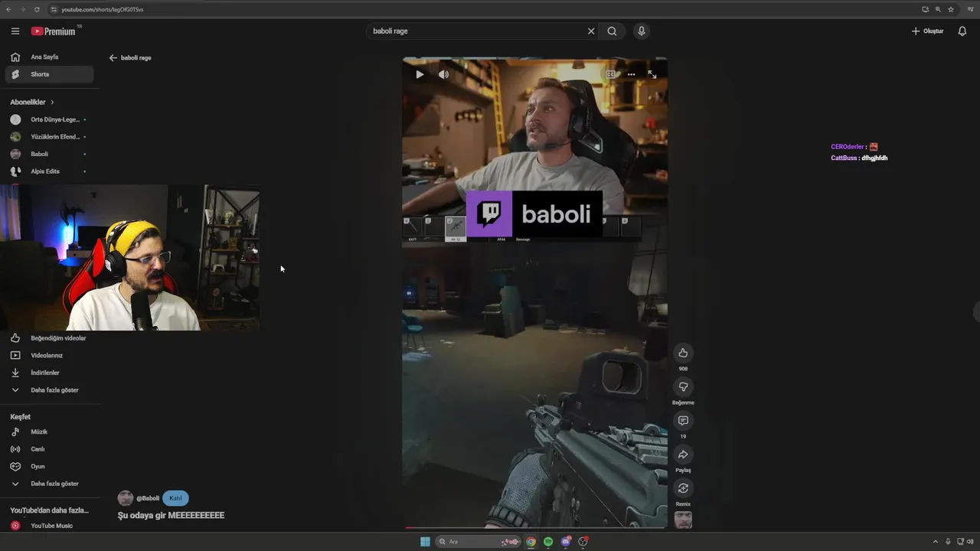The width and height of the screenshot is (980, 551).
Task: Open Spotify from the taskbar
Action: (548, 542)
